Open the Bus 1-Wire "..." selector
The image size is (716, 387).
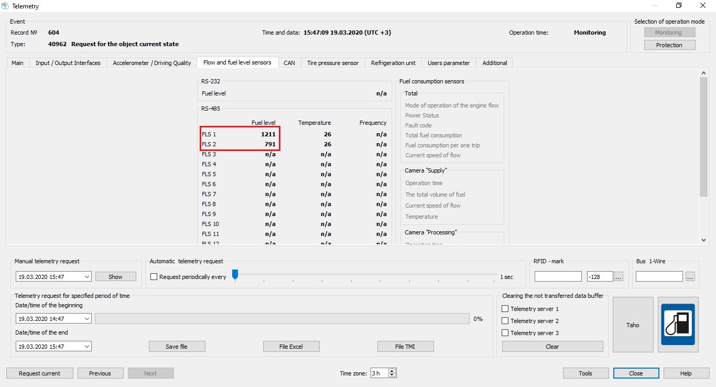point(690,276)
